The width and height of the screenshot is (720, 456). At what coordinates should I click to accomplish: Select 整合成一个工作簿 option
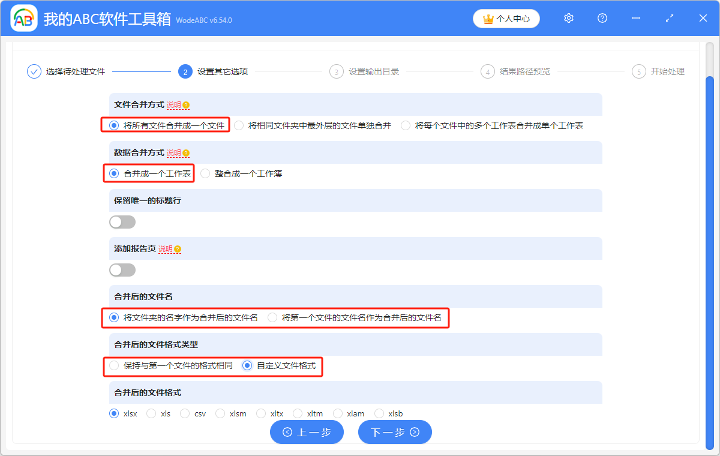(205, 173)
